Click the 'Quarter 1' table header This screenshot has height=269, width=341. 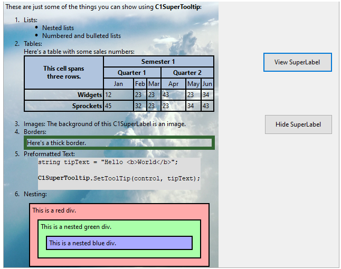click(132, 73)
